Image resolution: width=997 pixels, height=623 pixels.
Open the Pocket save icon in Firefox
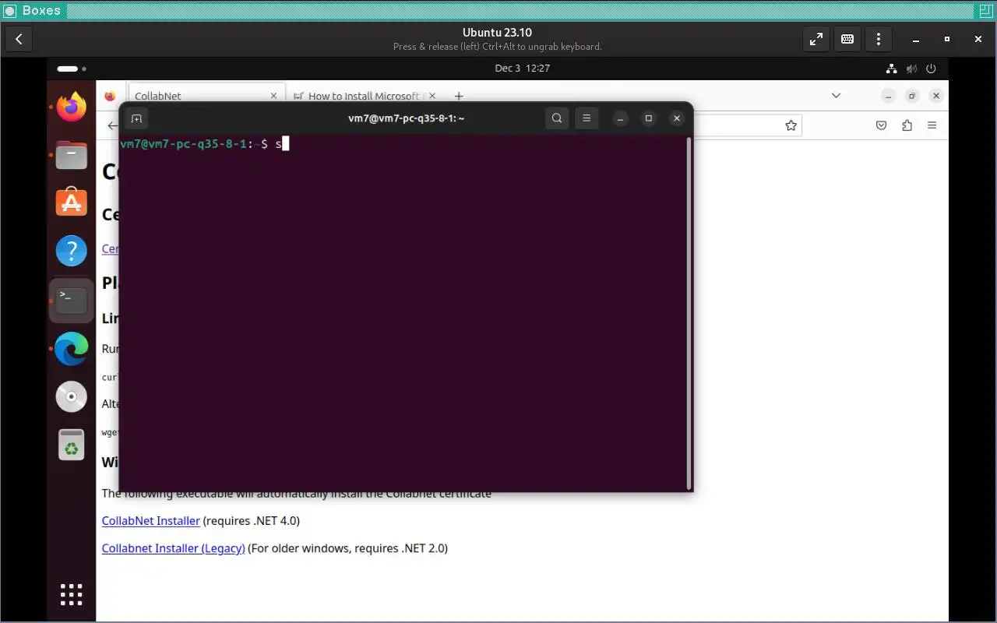(881, 125)
